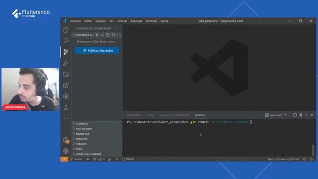Open source control panel more actions ellipsis
This screenshot has height=179, width=318.
(x=117, y=28)
